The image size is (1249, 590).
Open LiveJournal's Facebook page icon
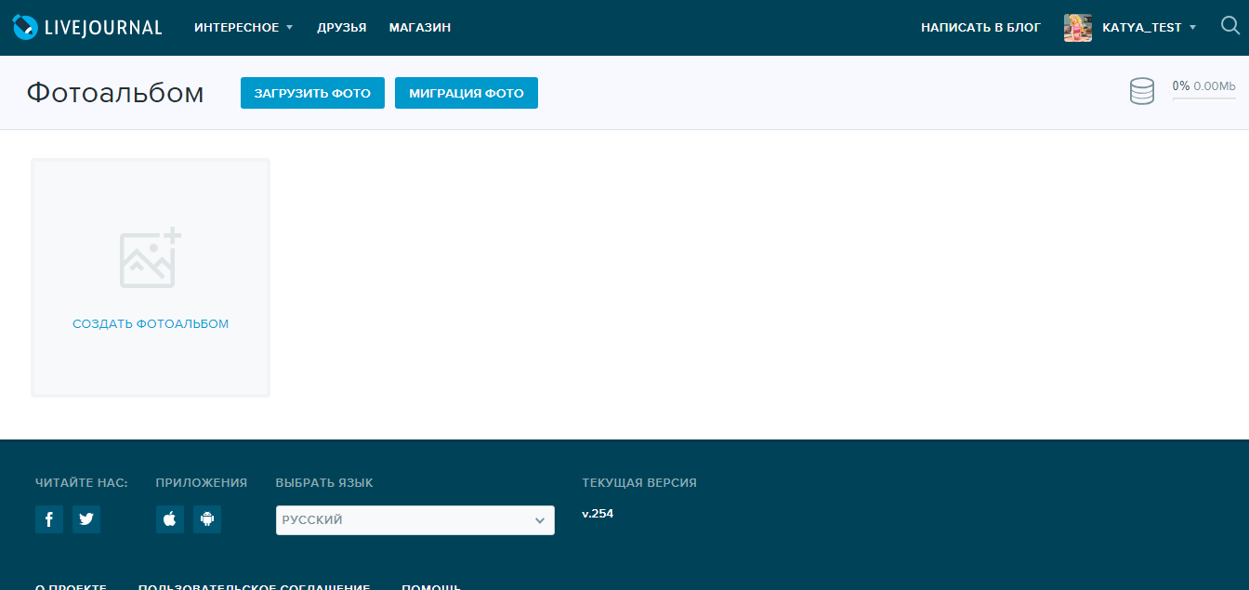tap(48, 518)
